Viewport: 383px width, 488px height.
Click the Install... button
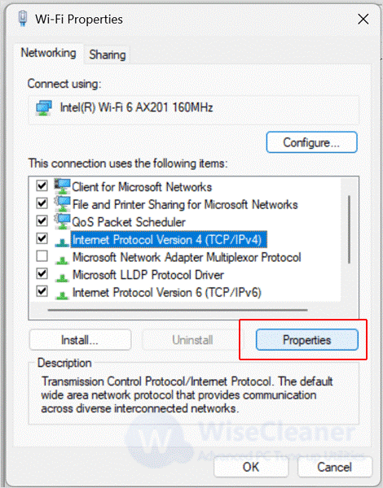80,340
